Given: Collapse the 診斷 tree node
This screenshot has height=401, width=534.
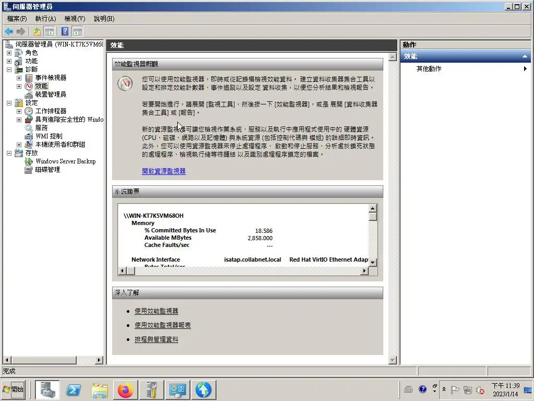Looking at the screenshot, I should tap(9, 69).
